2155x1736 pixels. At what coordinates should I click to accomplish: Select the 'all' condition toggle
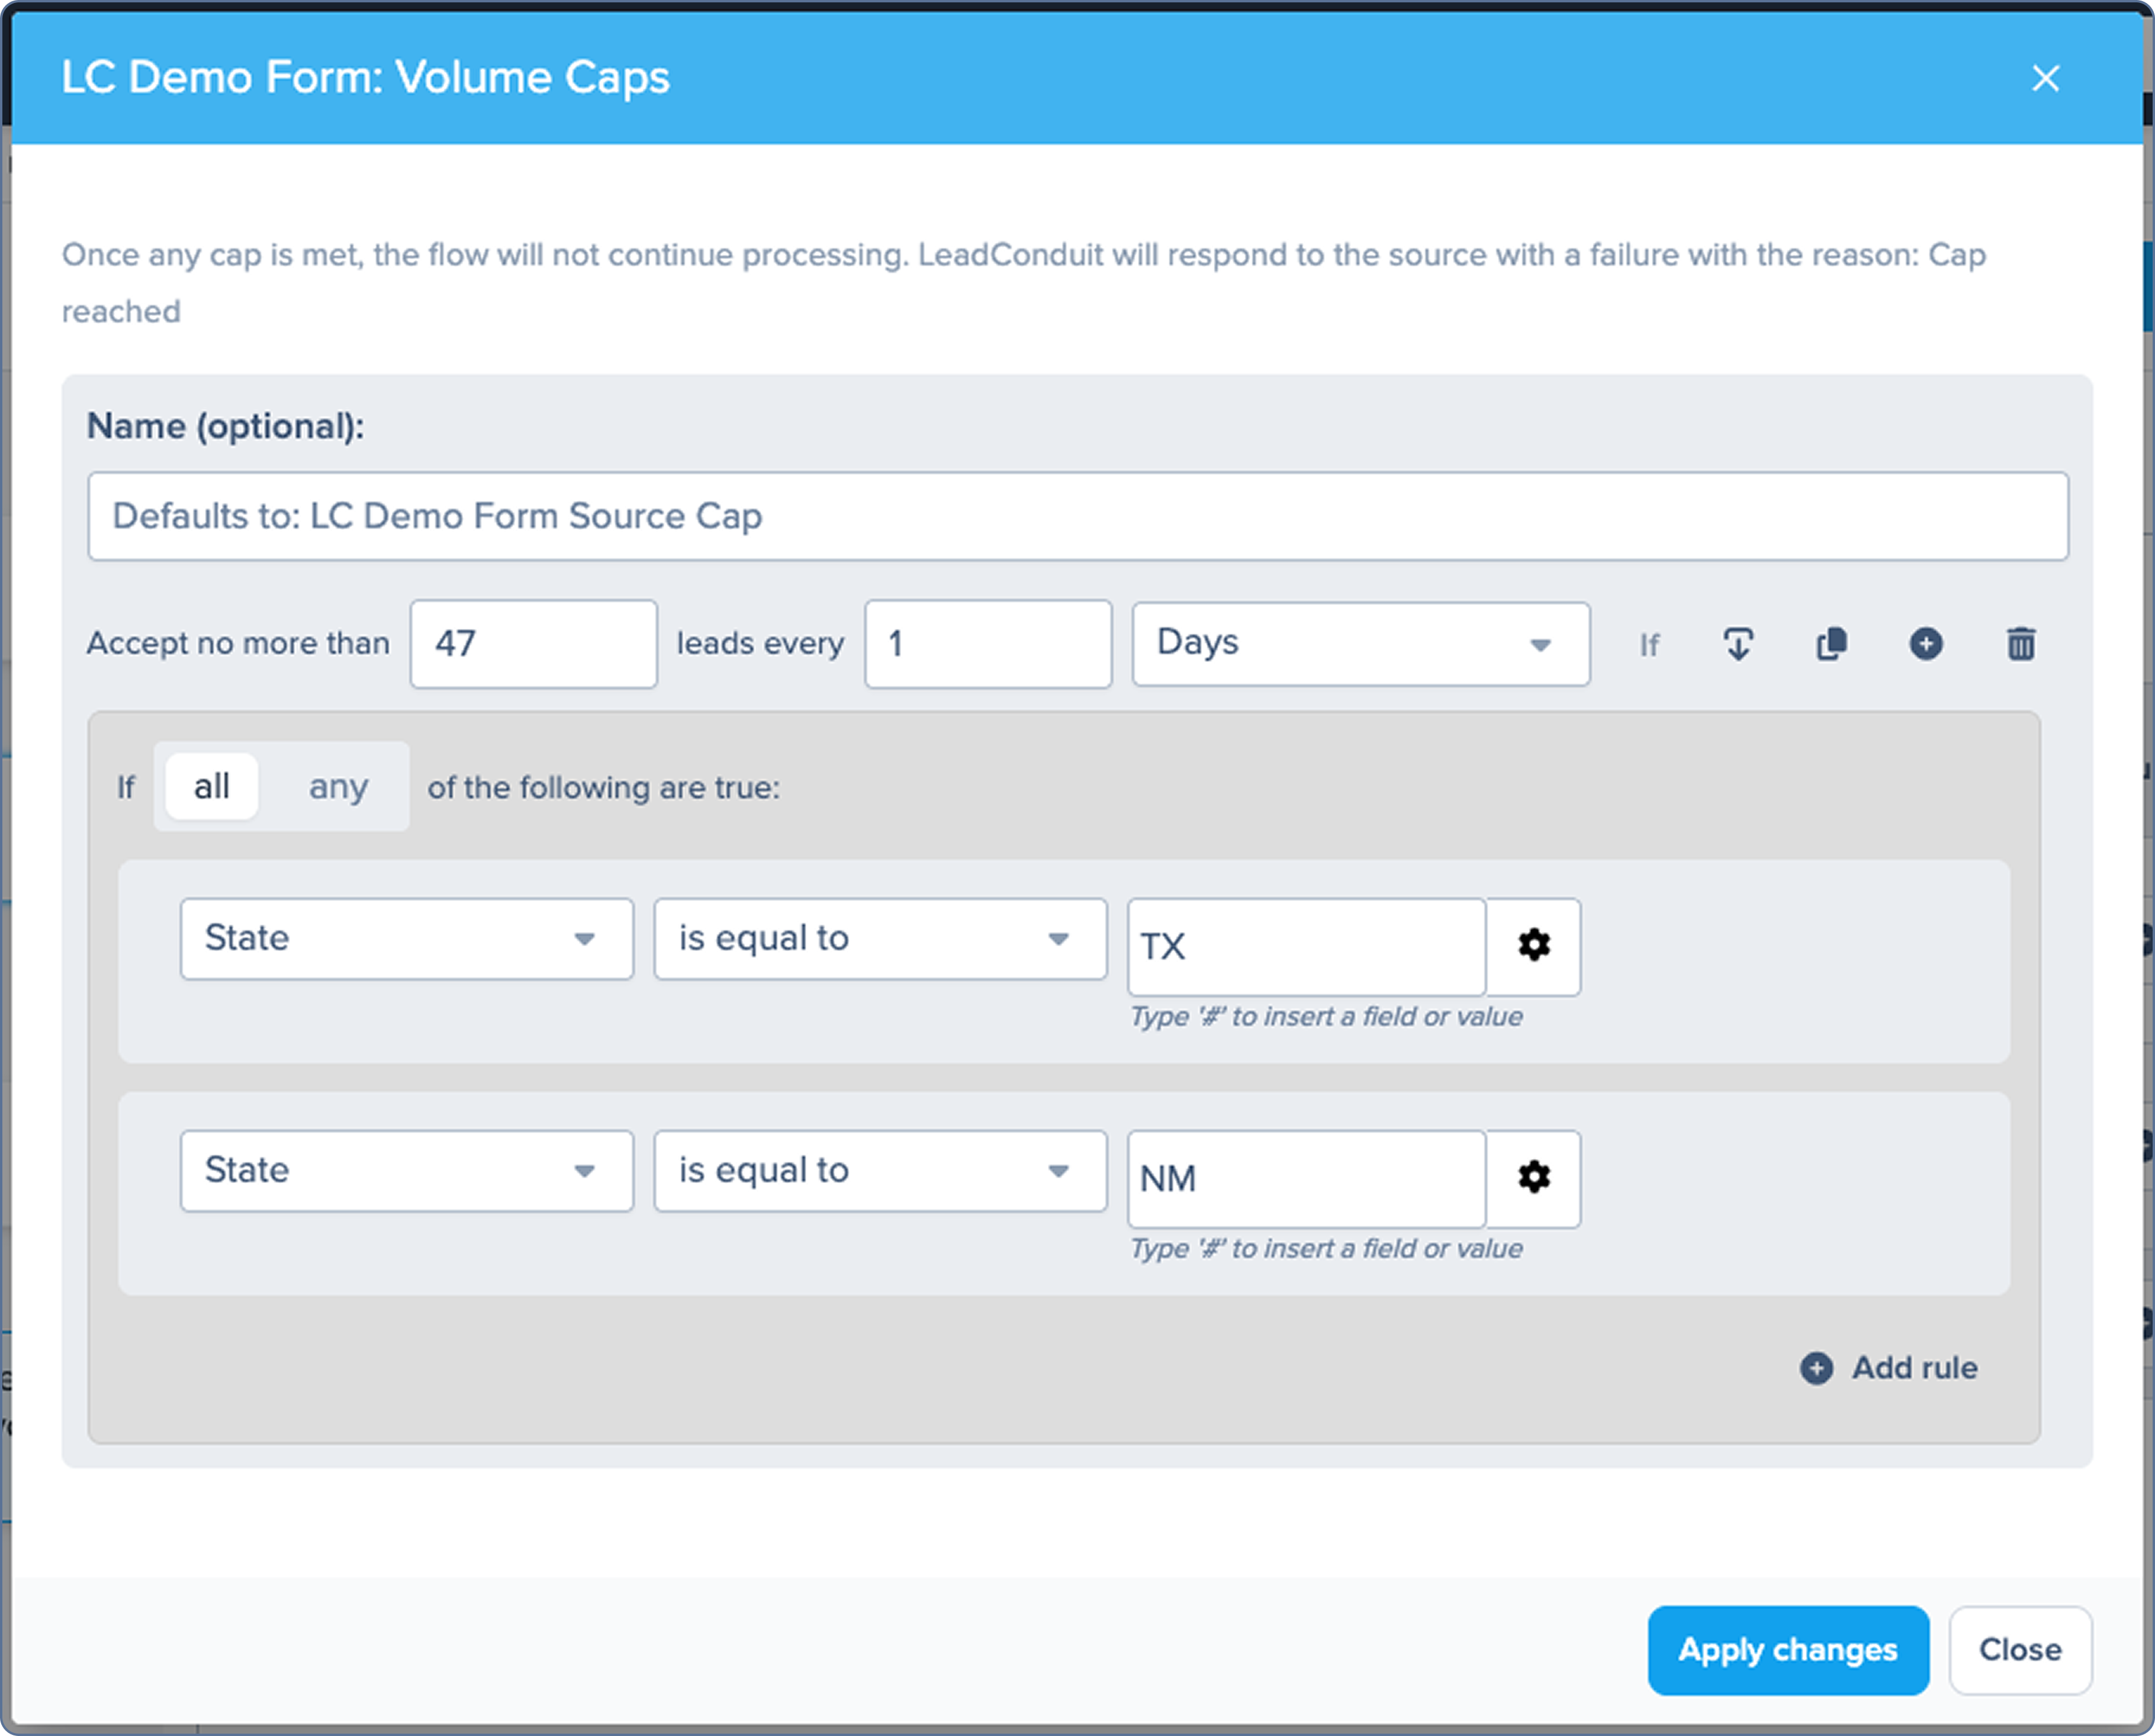[x=211, y=786]
